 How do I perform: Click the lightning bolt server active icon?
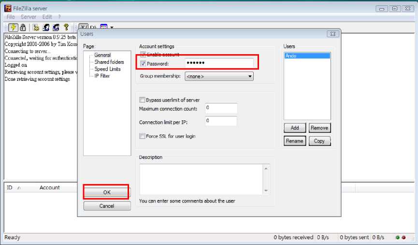point(13,28)
